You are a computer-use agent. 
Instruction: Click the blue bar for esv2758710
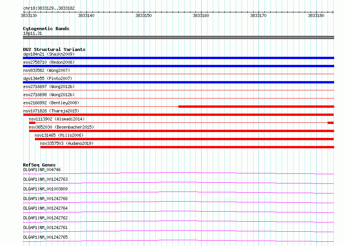[x=178, y=66]
